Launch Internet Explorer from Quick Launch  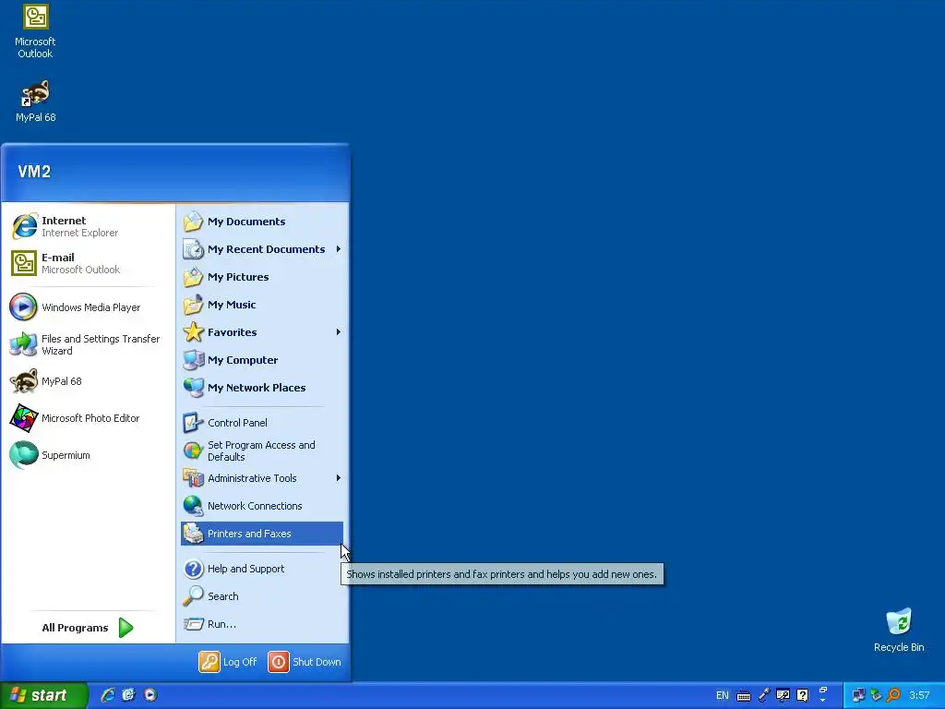click(x=108, y=695)
